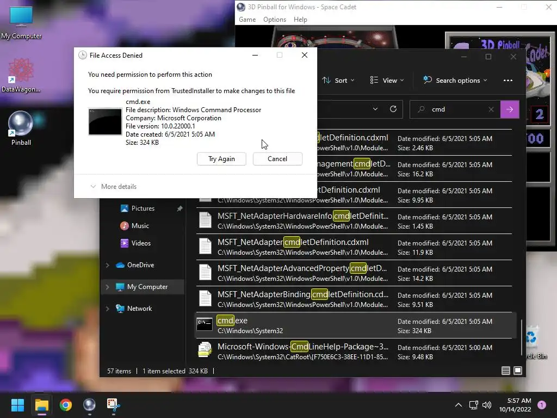Image resolution: width=557 pixels, height=418 pixels.
Task: Open the DataWagon desktop shortcut
Action: [x=21, y=75]
